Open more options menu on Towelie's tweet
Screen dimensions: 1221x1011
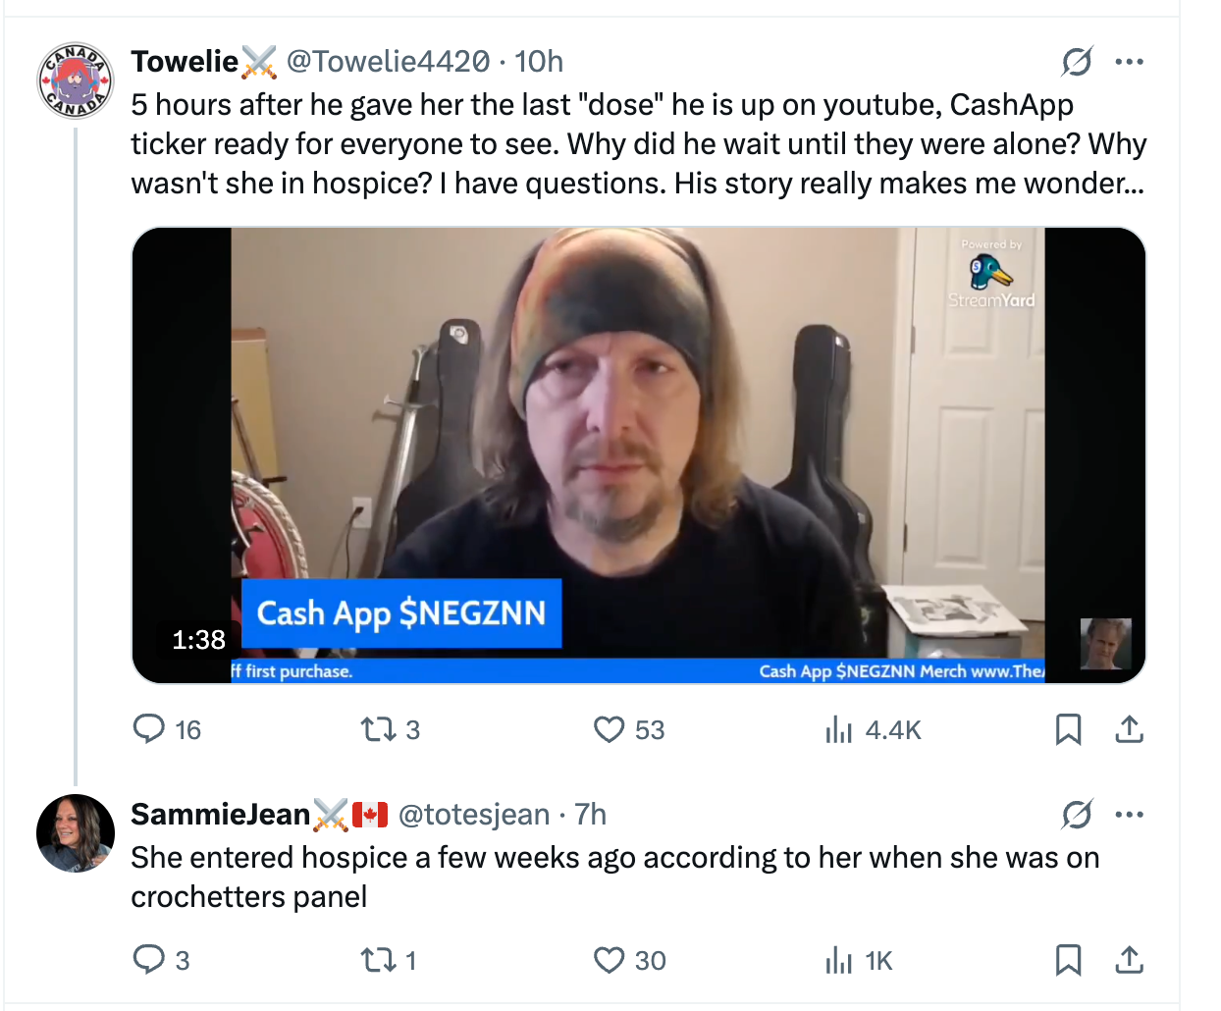[1130, 62]
